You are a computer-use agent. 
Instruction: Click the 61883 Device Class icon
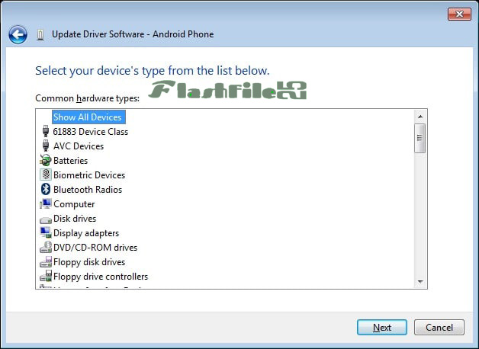tap(46, 132)
